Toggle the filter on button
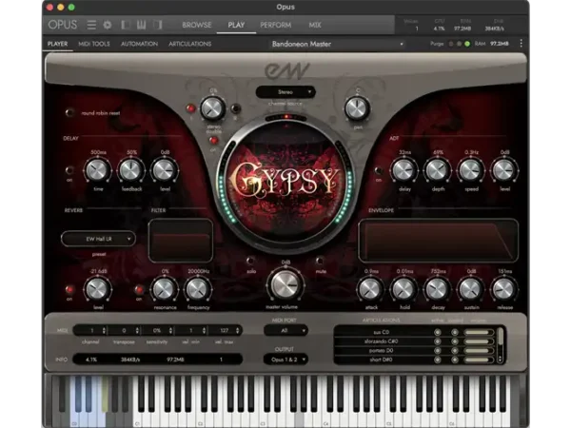The width and height of the screenshot is (571, 428). pos(139,289)
